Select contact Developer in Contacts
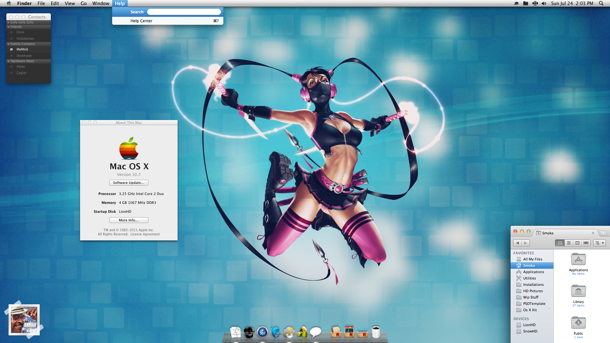The height and width of the screenshot is (343, 610). (x=29, y=56)
